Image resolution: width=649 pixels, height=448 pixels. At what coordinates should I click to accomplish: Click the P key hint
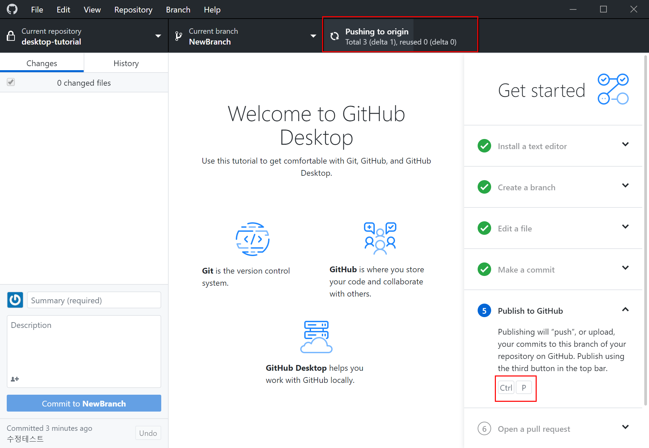pos(524,388)
